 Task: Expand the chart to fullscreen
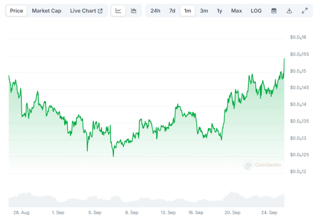coord(305,11)
